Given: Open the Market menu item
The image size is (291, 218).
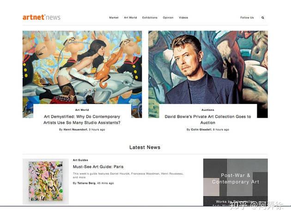Looking at the screenshot, I should (114, 18).
